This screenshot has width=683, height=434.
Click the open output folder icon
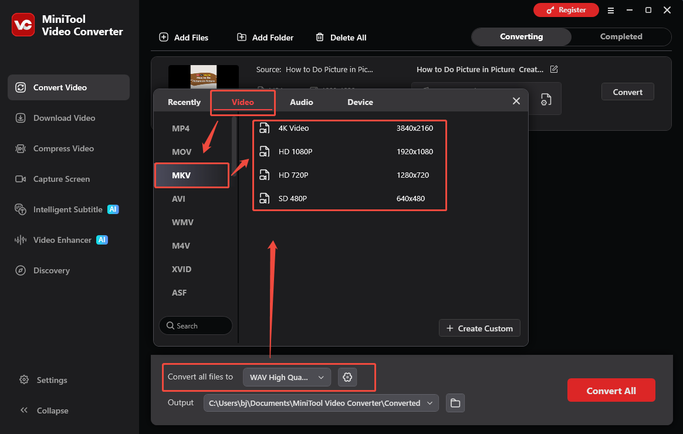coord(455,403)
